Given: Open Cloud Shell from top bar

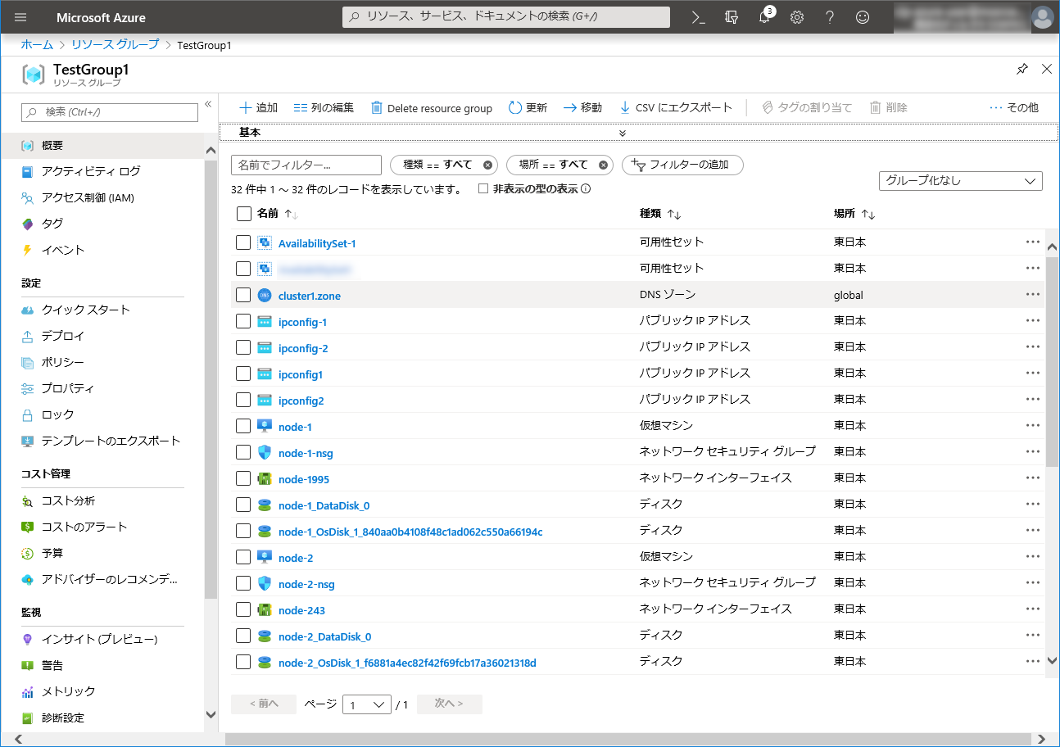Looking at the screenshot, I should (x=699, y=17).
